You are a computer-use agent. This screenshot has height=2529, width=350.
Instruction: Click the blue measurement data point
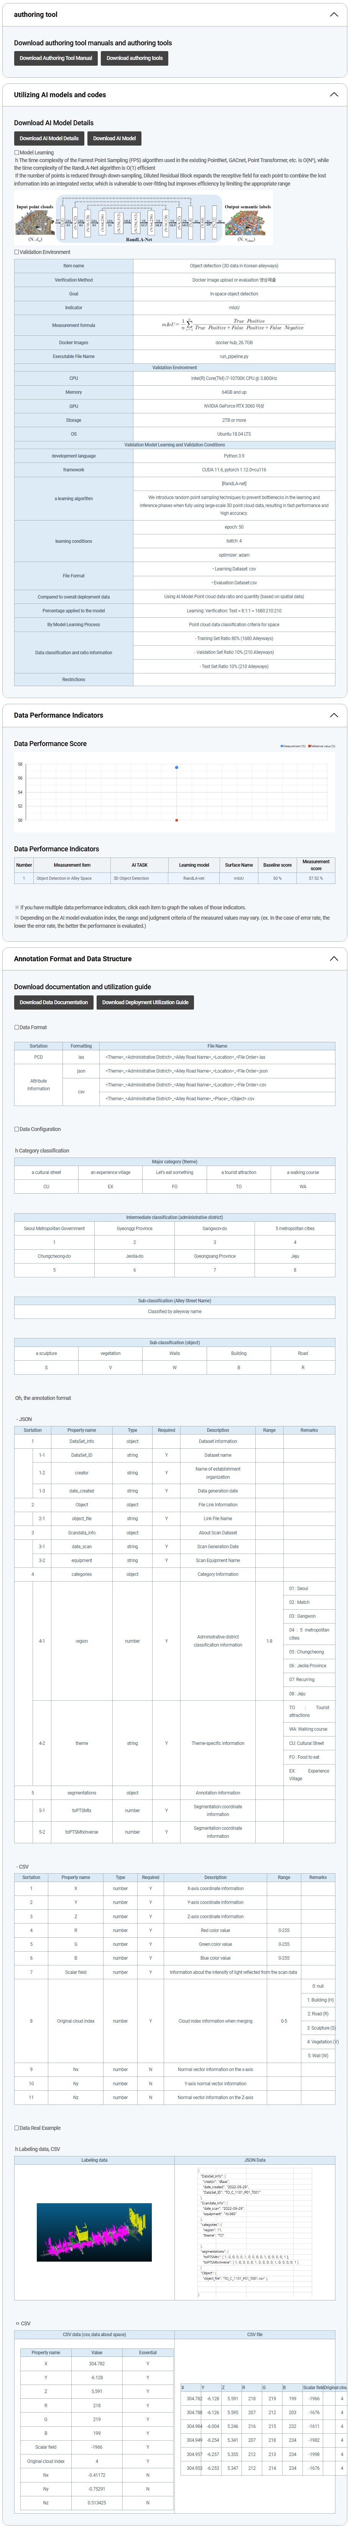pos(176,768)
